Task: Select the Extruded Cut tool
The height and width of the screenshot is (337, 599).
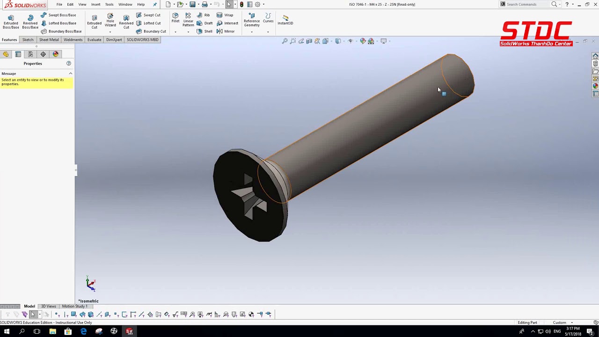Action: (x=94, y=22)
